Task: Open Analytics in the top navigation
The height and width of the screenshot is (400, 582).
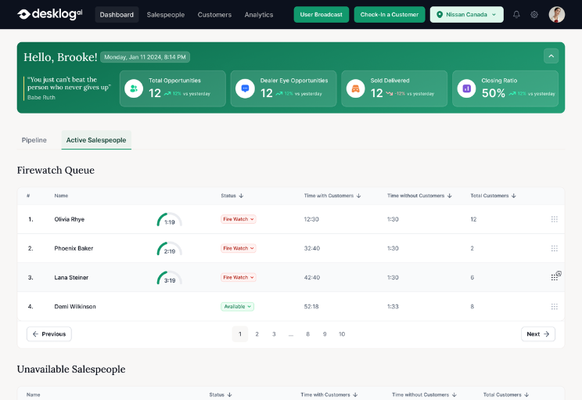Action: (x=259, y=15)
